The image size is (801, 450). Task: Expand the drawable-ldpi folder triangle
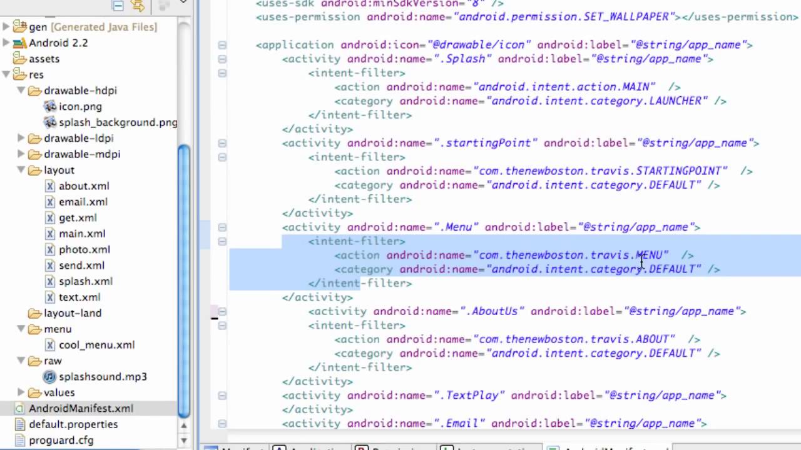pos(21,138)
